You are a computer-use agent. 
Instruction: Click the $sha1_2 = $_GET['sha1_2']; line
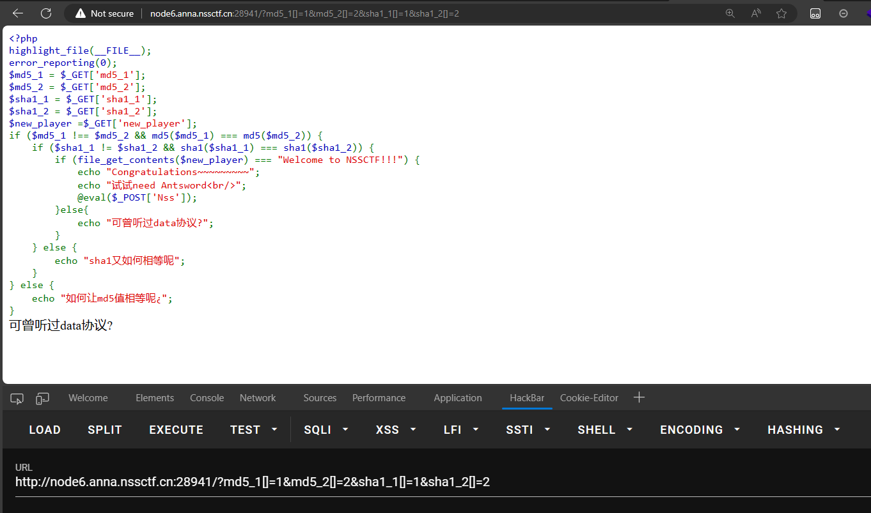(x=83, y=111)
